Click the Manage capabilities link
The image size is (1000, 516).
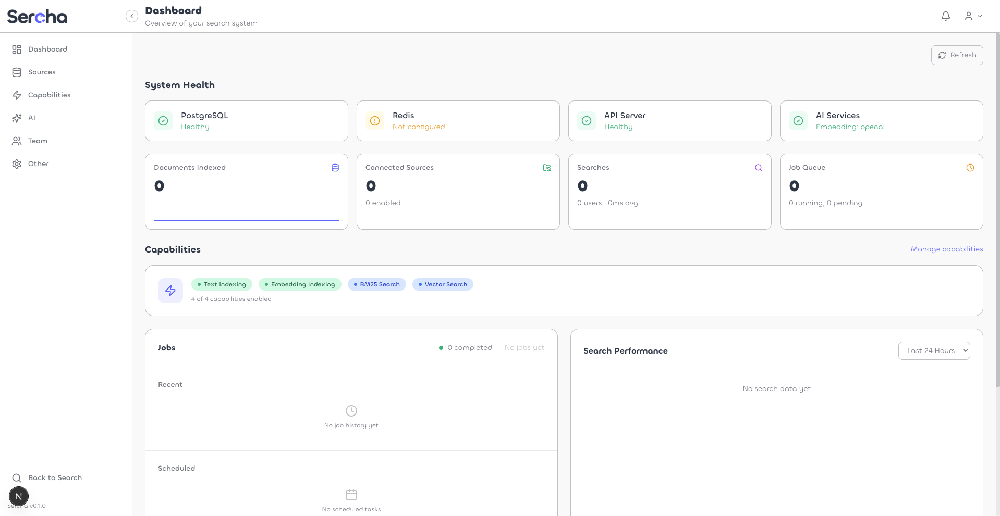tap(946, 249)
